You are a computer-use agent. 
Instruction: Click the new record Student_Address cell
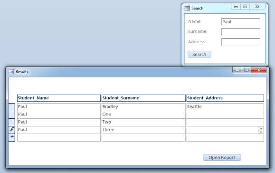(225, 137)
